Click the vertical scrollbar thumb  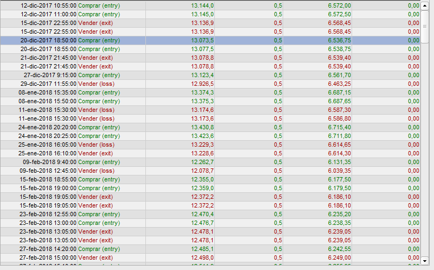(x=425, y=27)
